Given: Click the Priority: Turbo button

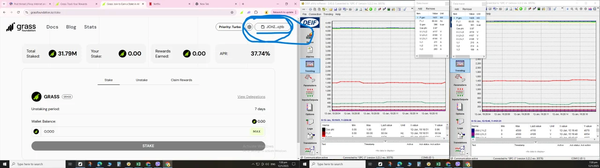Looking at the screenshot, I should pos(230,27).
